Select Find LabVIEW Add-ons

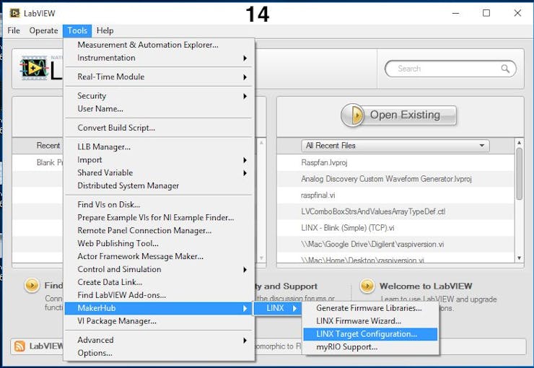point(159,296)
